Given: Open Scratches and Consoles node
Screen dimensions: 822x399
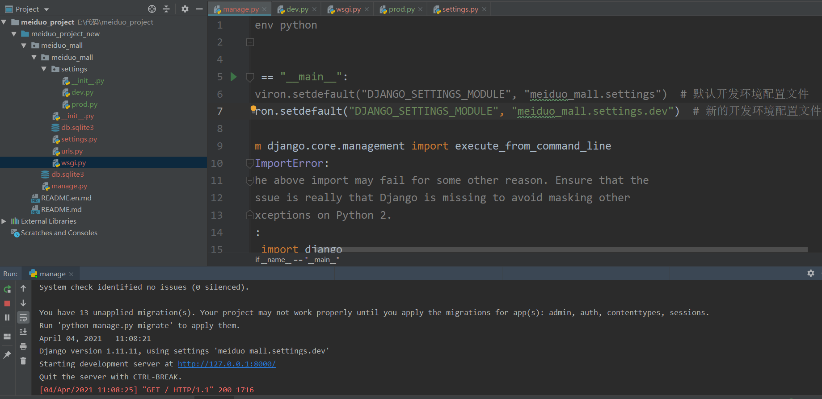Looking at the screenshot, I should 59,233.
